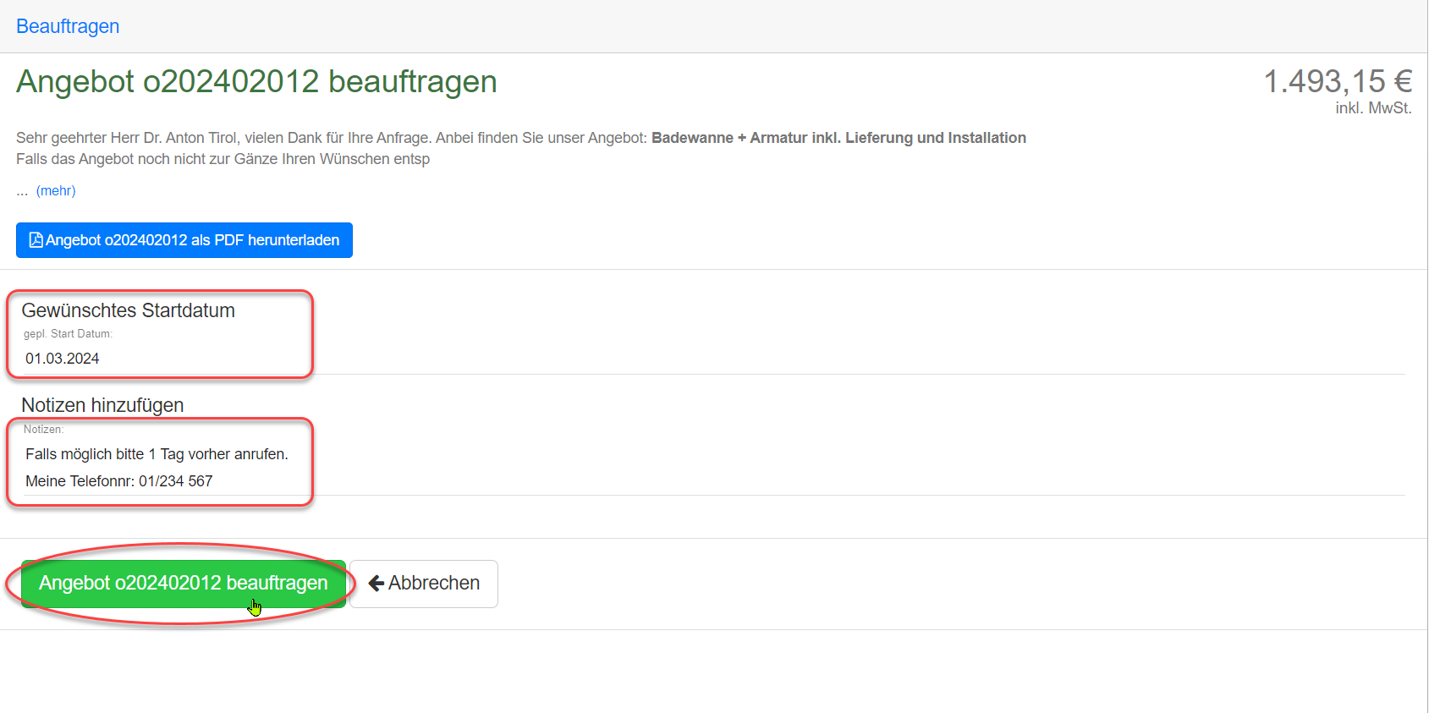Select the heading Angebot o202402012 beauftragen
This screenshot has width=1429, height=713.
pyautogui.click(x=256, y=82)
